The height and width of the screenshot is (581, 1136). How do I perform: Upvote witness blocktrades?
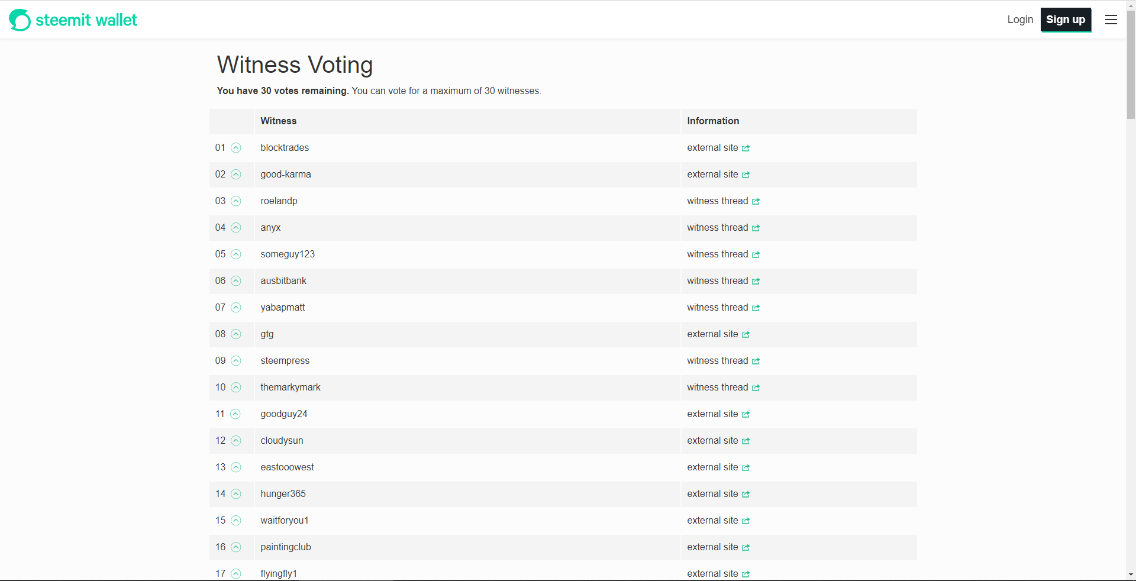click(x=236, y=148)
